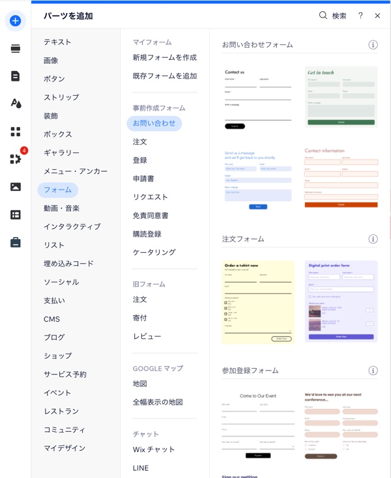Open ソーシャル category
This screenshot has height=478, width=391.
(61, 282)
